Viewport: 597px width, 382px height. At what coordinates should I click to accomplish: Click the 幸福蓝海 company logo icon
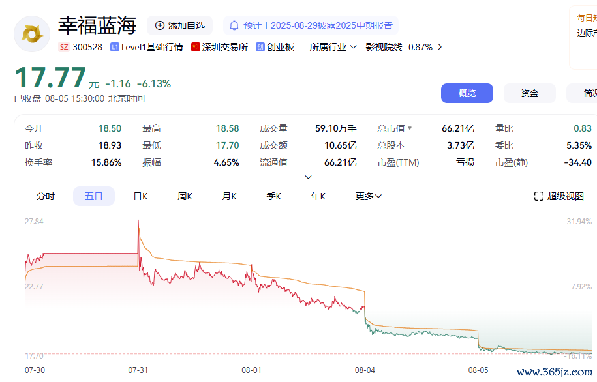click(x=32, y=34)
